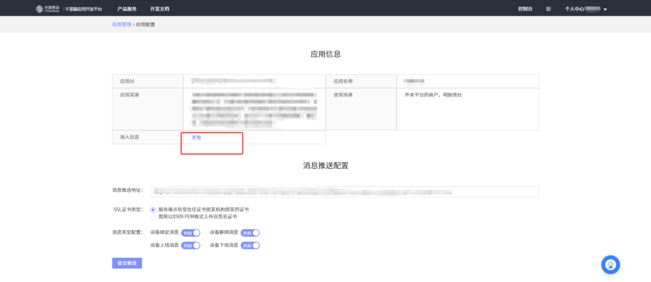Click the 应用背景 label cell
The height and width of the screenshot is (282, 651).
coord(147,109)
